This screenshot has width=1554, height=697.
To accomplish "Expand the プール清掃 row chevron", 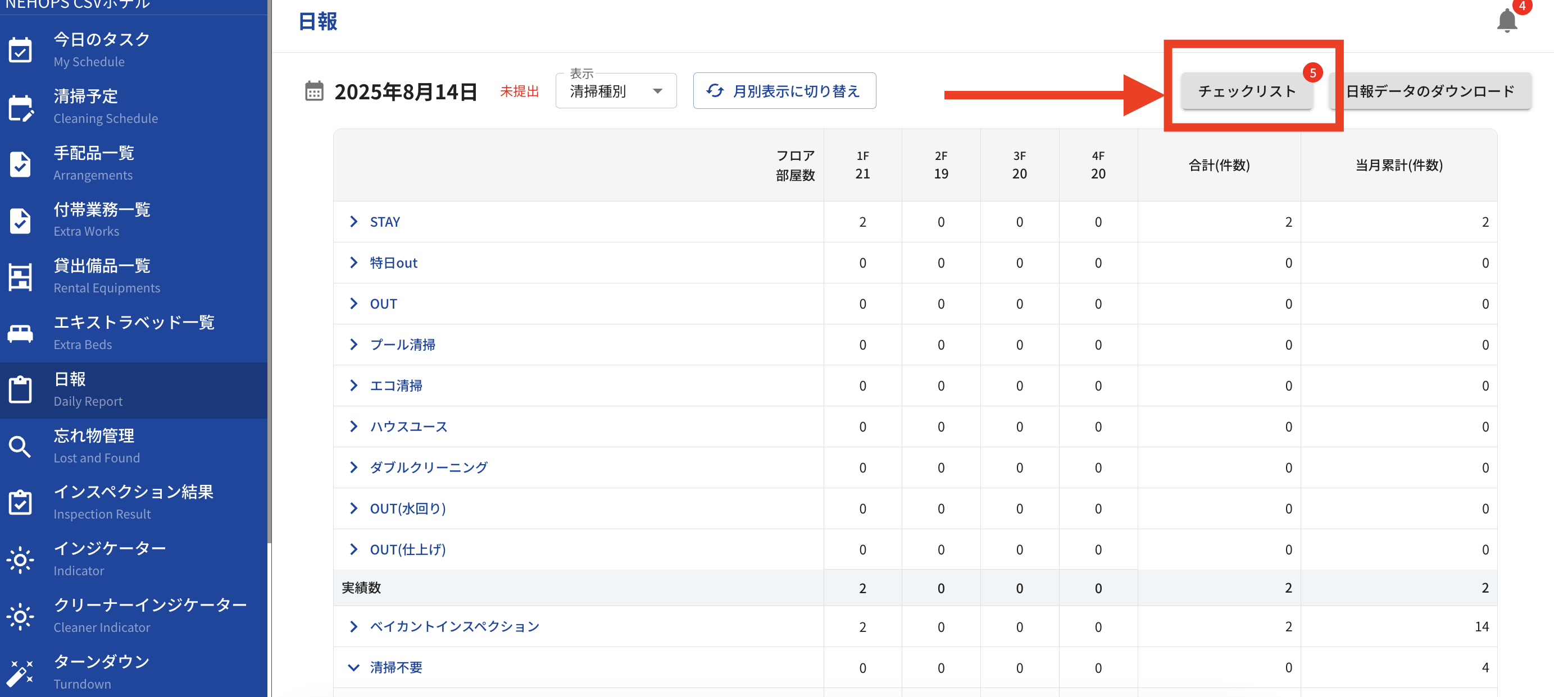I will [x=353, y=345].
